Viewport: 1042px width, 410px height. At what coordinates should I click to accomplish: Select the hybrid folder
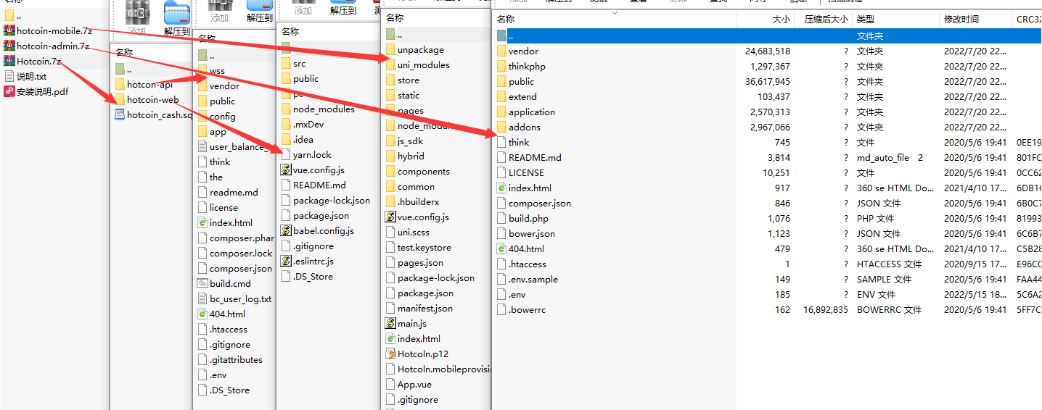coord(405,156)
